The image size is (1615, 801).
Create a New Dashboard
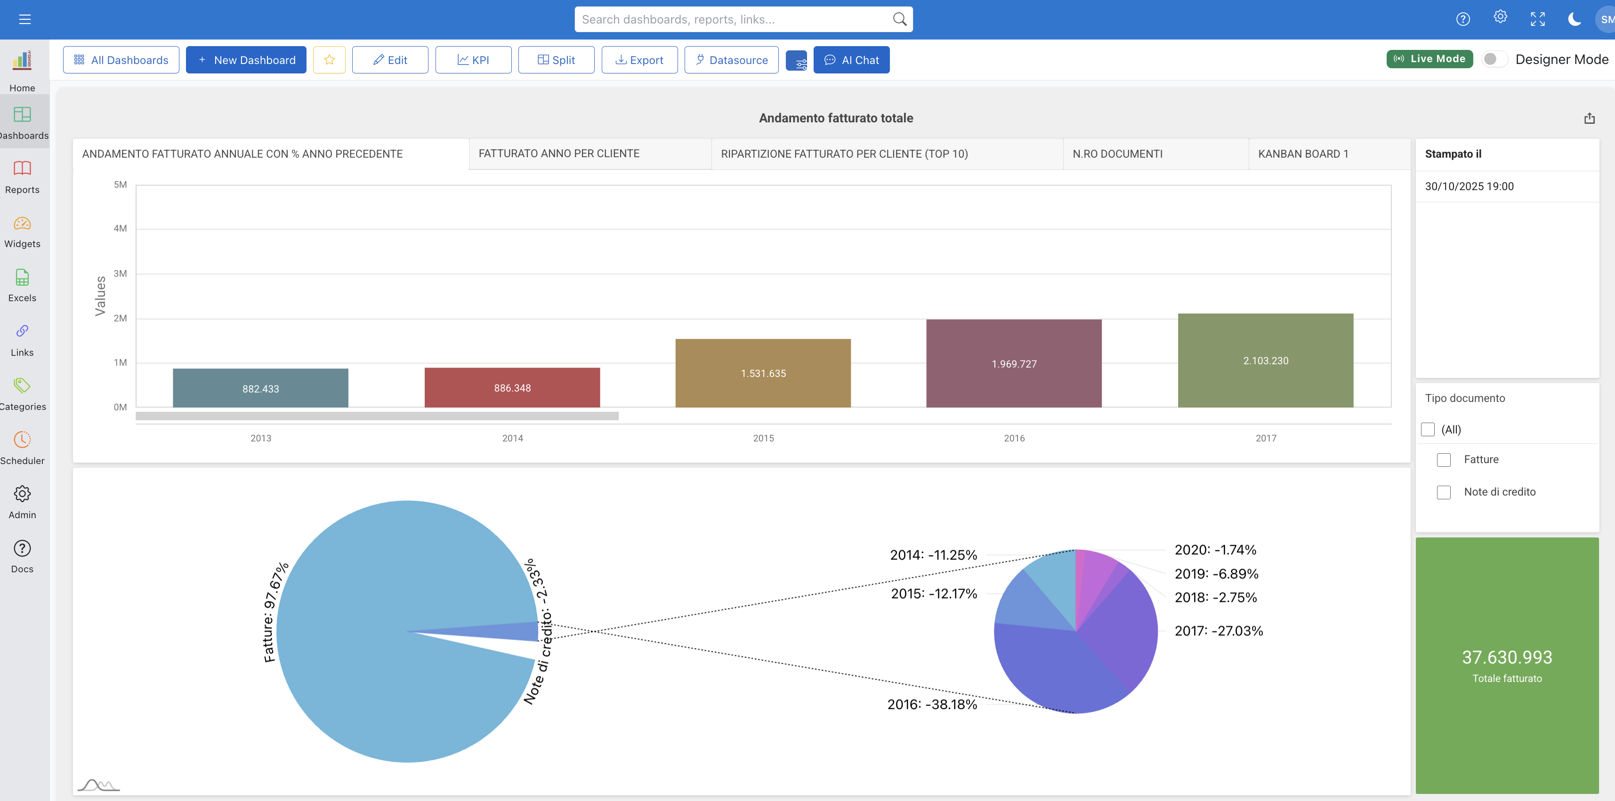pos(246,60)
